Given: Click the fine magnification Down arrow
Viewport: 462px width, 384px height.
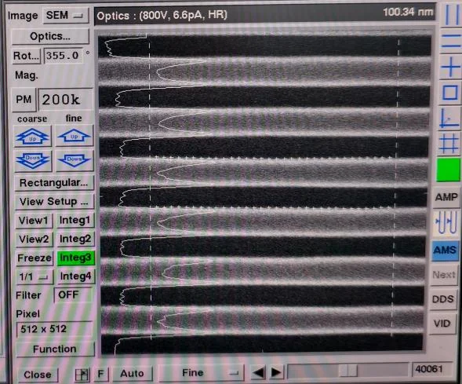Looking at the screenshot, I should click(75, 160).
